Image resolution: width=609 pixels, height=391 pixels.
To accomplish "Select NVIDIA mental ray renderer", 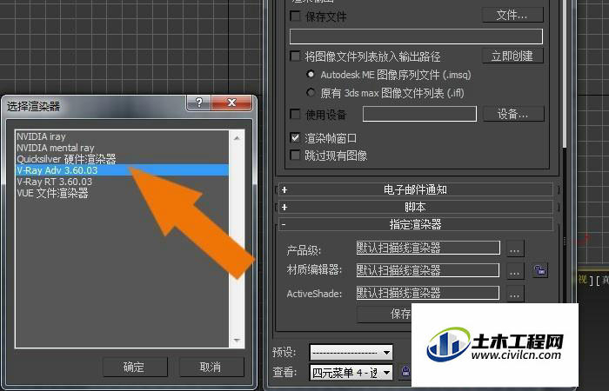I will 56,148.
